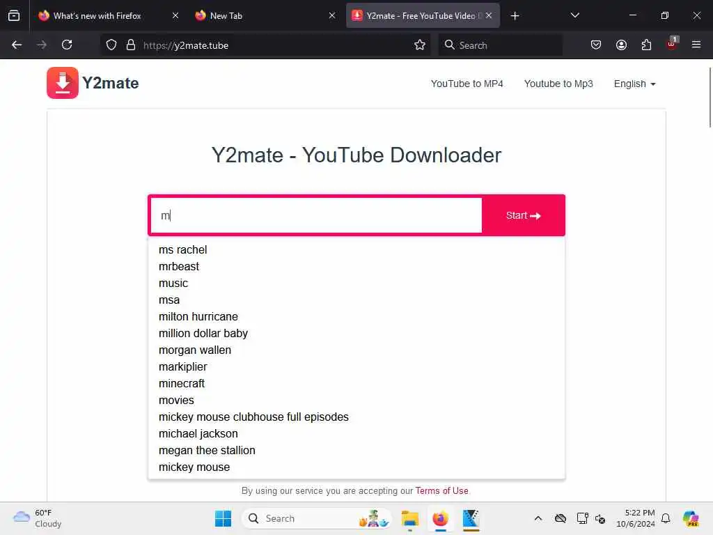Open the Firefox account icon

(621, 45)
